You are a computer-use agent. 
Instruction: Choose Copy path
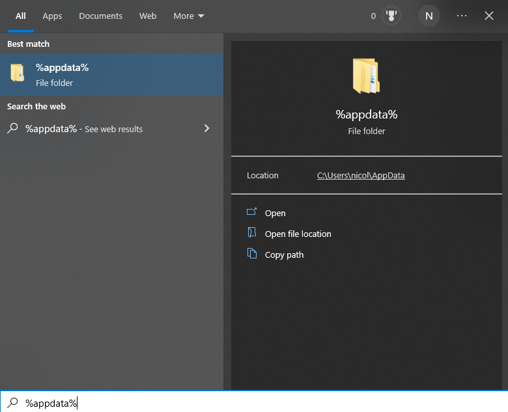[x=284, y=255]
